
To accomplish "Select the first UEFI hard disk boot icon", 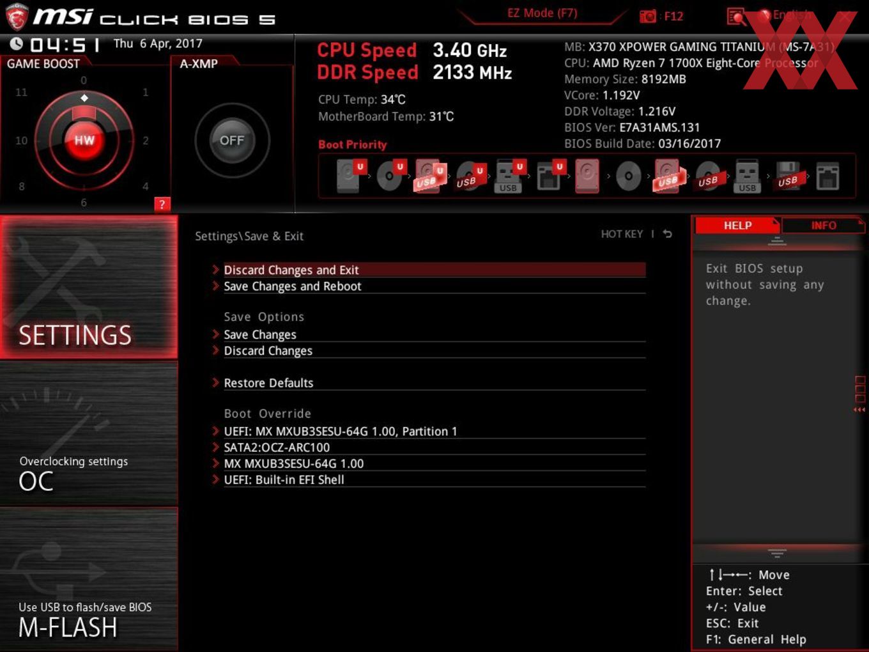I will (351, 176).
